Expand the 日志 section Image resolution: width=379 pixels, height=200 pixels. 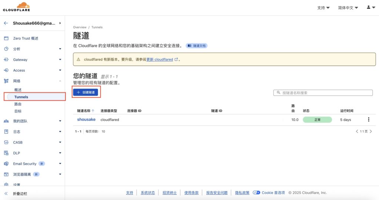coord(60,131)
